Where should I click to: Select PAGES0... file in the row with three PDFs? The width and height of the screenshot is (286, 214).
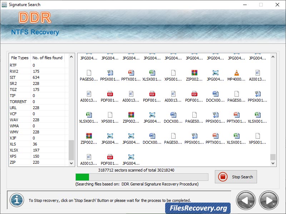pyautogui.click(x=236, y=97)
